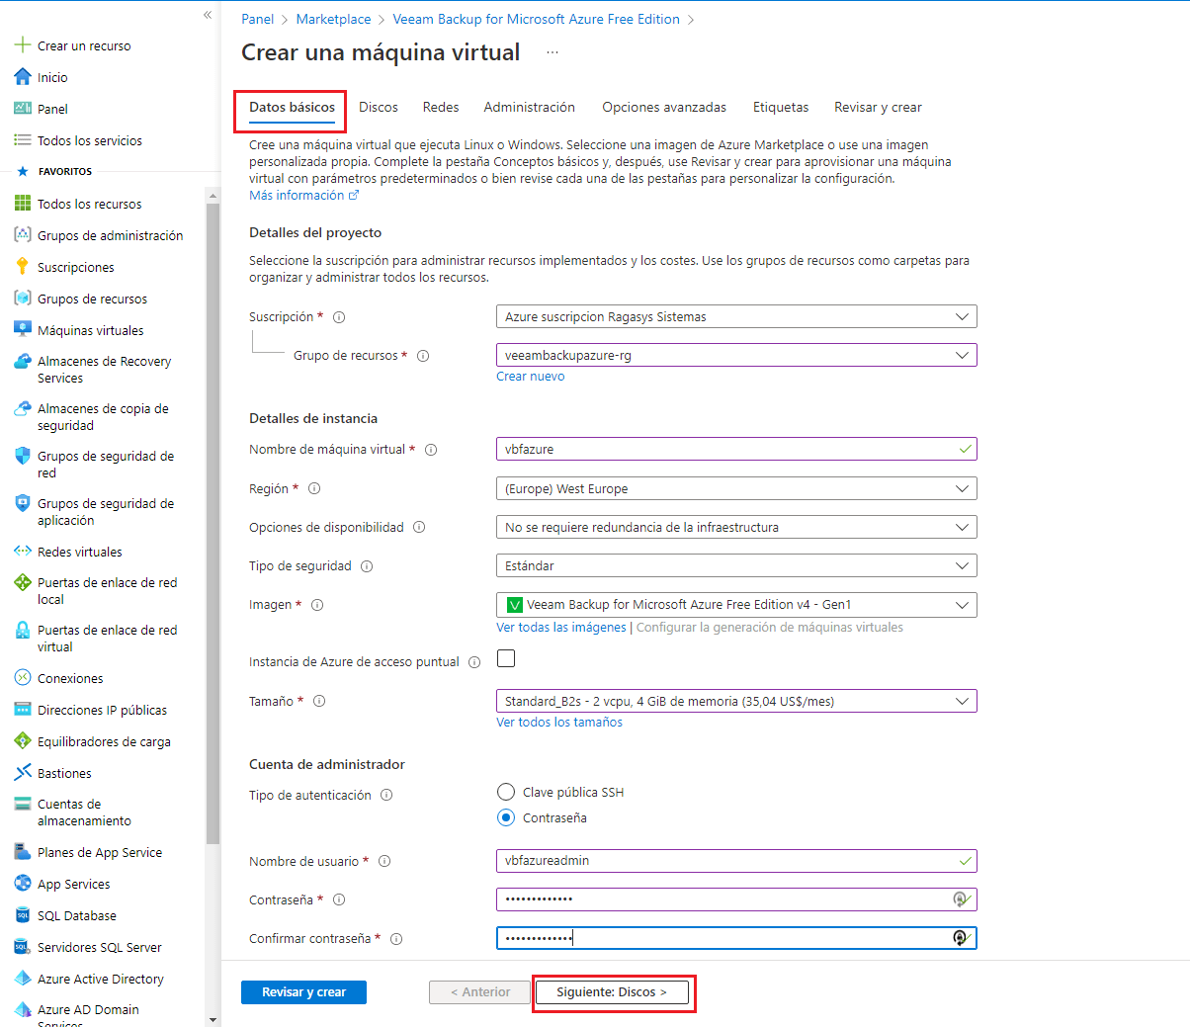
Task: Click the Contraseña field
Action: tap(736, 899)
